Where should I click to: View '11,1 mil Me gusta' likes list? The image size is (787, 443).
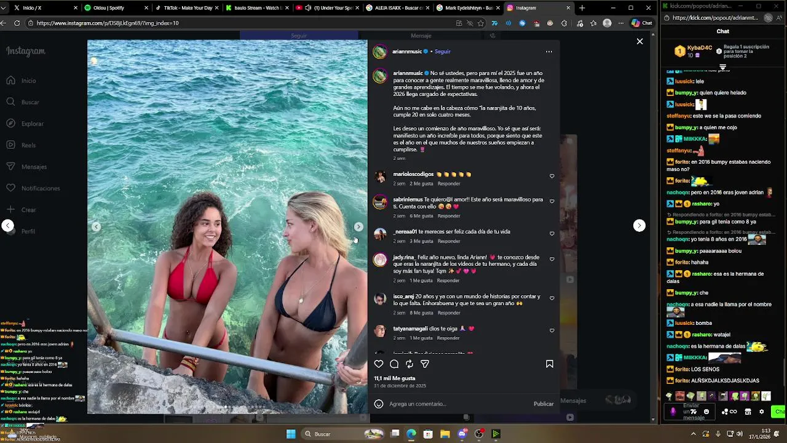[x=395, y=378]
